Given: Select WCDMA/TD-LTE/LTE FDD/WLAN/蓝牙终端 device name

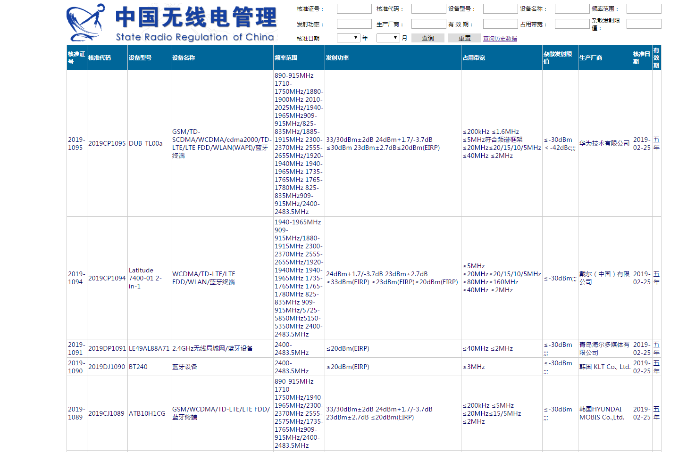Looking at the screenshot, I should click(203, 278).
